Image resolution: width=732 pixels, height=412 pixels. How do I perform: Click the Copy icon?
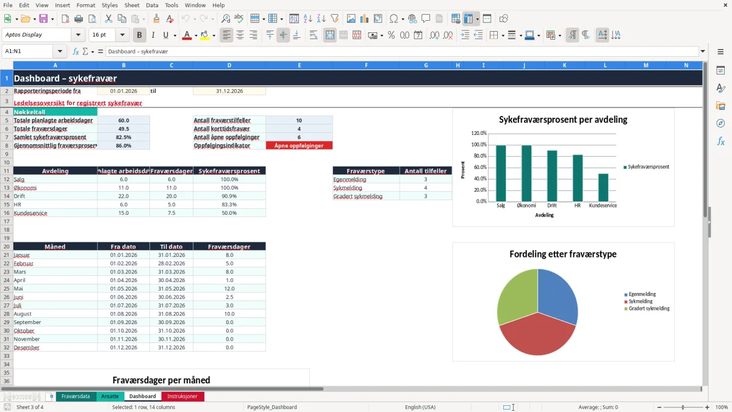[121, 19]
